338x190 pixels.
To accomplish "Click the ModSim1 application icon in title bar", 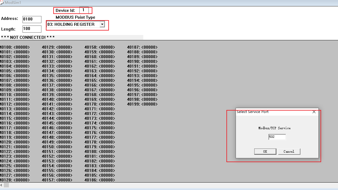I will (x=2, y=3).
